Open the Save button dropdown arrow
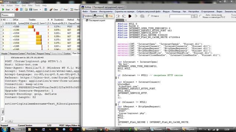 pos(40,10)
